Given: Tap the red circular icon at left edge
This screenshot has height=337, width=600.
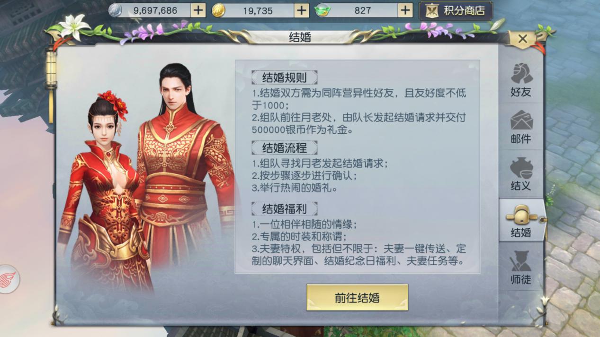Looking at the screenshot, I should [8, 279].
